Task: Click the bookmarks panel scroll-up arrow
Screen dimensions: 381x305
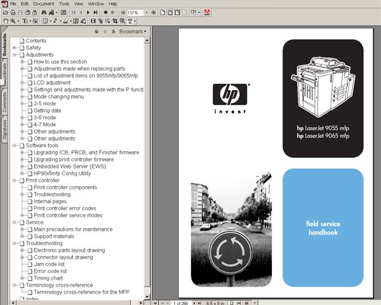Action: pos(147,41)
